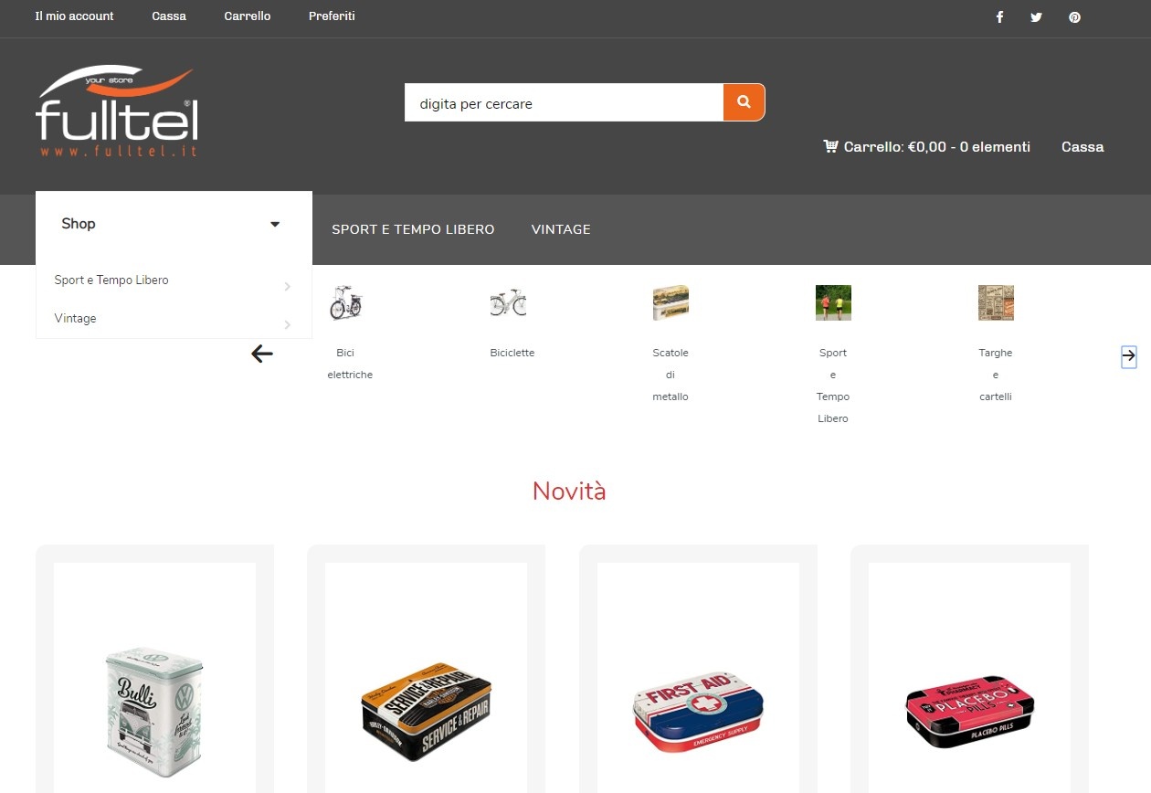Click the right arrow of category carousel
Screen dimensions: 1151x793
1129,356
